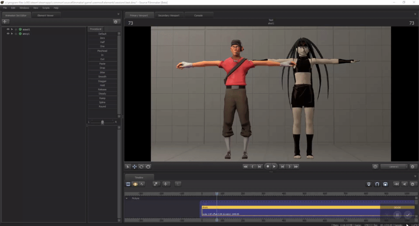Click the Jitter procedural preset
The width and height of the screenshot is (419, 226).
pos(102,72)
